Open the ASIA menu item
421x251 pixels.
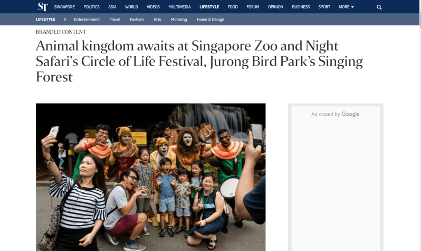click(112, 7)
